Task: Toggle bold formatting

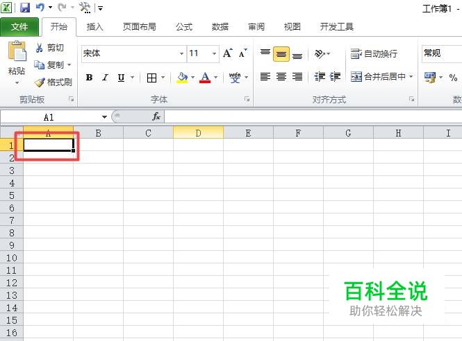Action: 89,78
